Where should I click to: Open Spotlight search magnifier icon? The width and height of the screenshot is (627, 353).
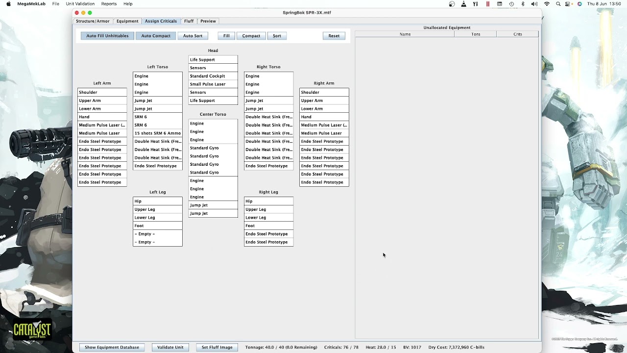pyautogui.click(x=558, y=4)
